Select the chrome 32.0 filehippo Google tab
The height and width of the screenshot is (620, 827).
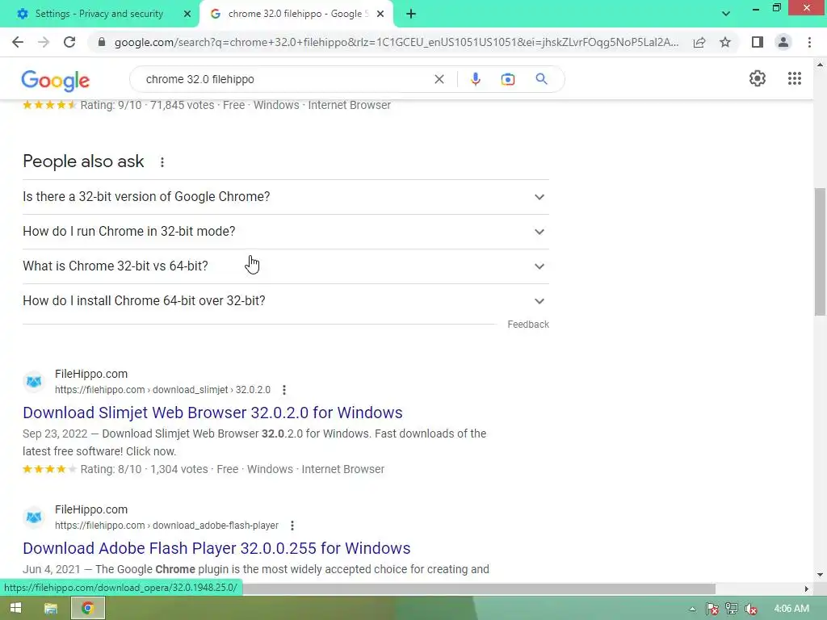pos(296,14)
